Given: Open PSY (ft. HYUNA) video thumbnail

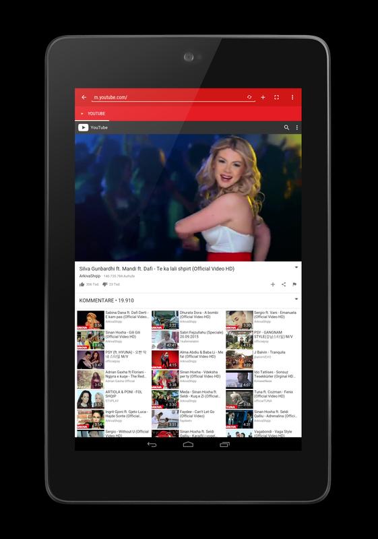Looking at the screenshot, I should [90, 360].
